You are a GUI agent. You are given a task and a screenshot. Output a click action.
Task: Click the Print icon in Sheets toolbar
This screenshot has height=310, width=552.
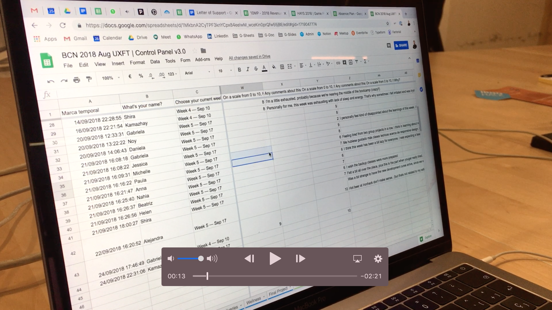77,80
